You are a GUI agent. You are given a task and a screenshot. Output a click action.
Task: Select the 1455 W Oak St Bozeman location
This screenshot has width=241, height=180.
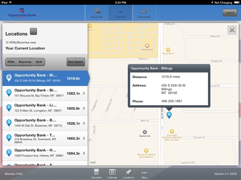pyautogui.click(x=45, y=123)
